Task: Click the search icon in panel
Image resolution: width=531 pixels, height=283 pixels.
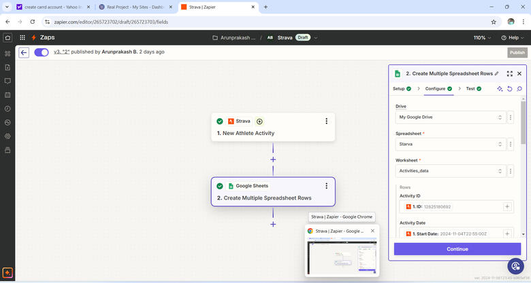Action: [519, 89]
